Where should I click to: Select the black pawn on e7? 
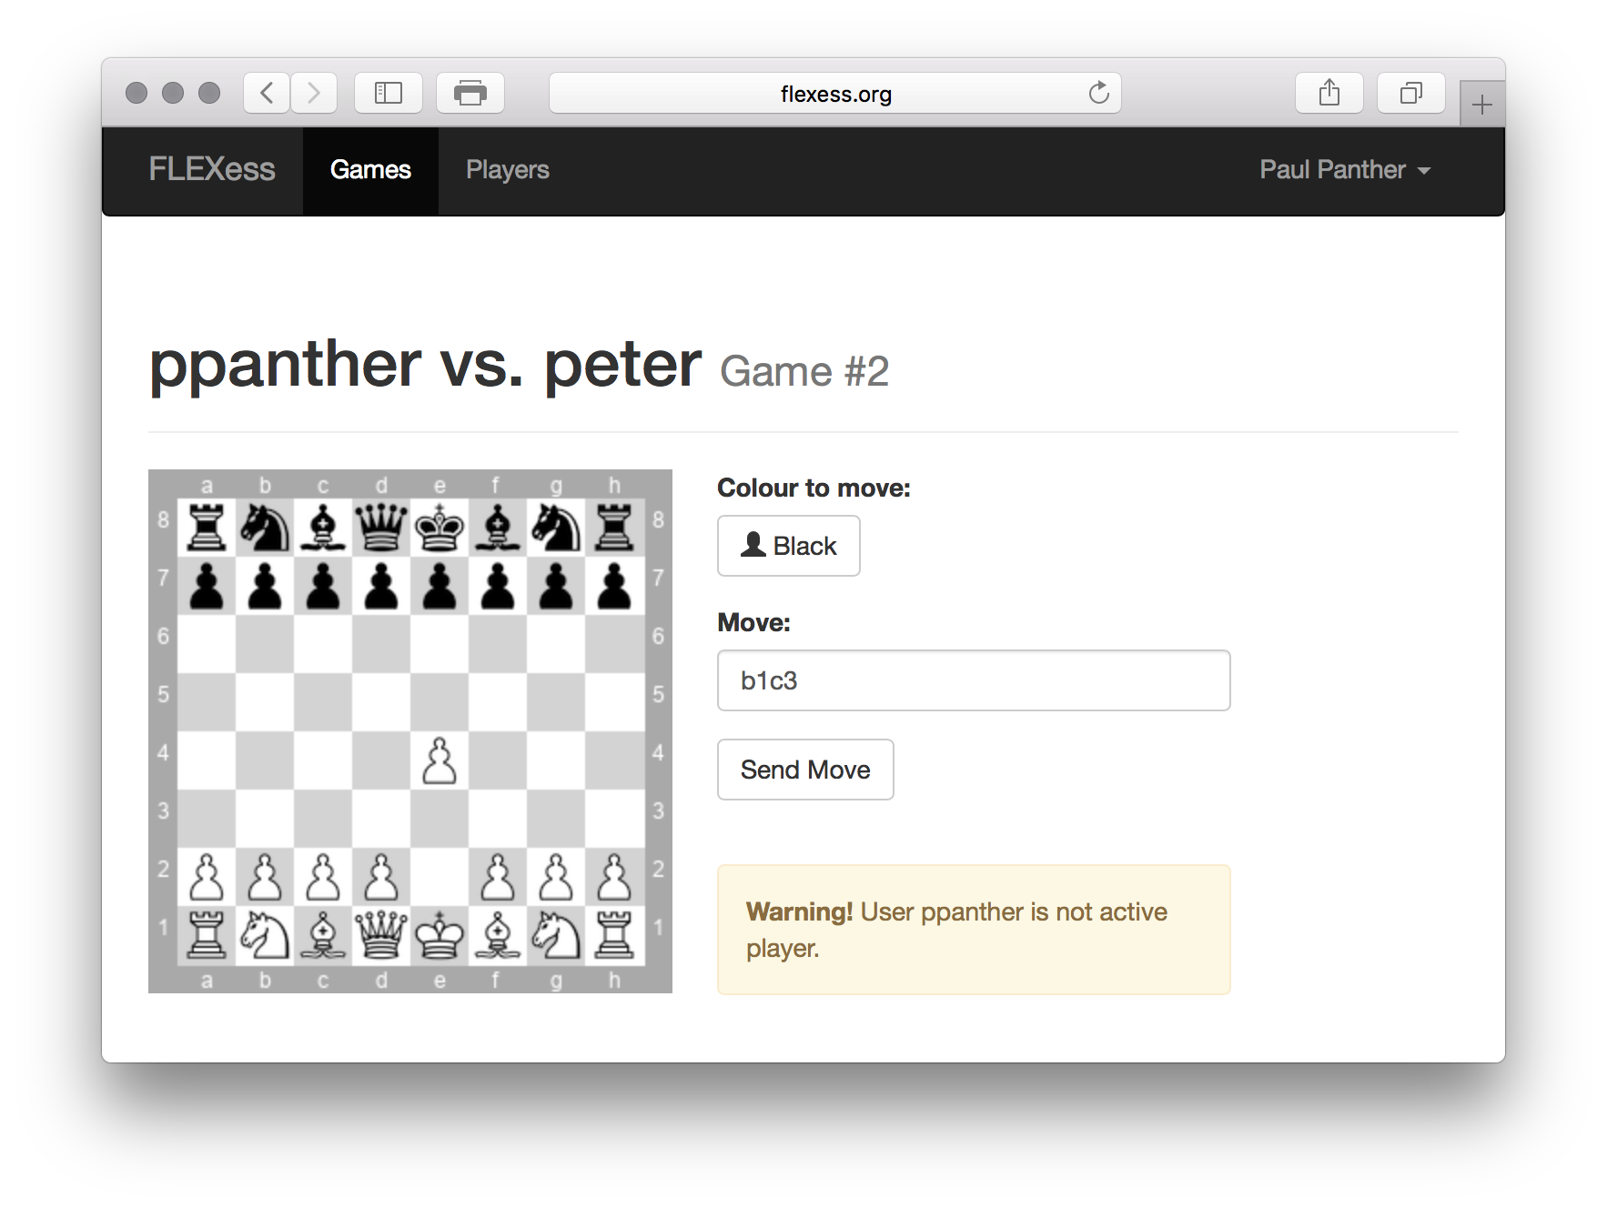coord(440,586)
